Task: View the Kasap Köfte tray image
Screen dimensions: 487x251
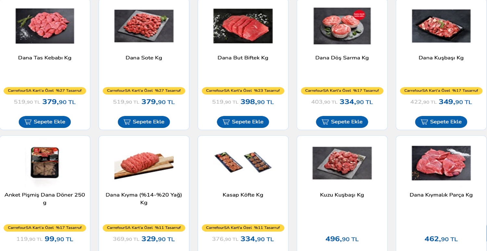Action: pyautogui.click(x=243, y=162)
